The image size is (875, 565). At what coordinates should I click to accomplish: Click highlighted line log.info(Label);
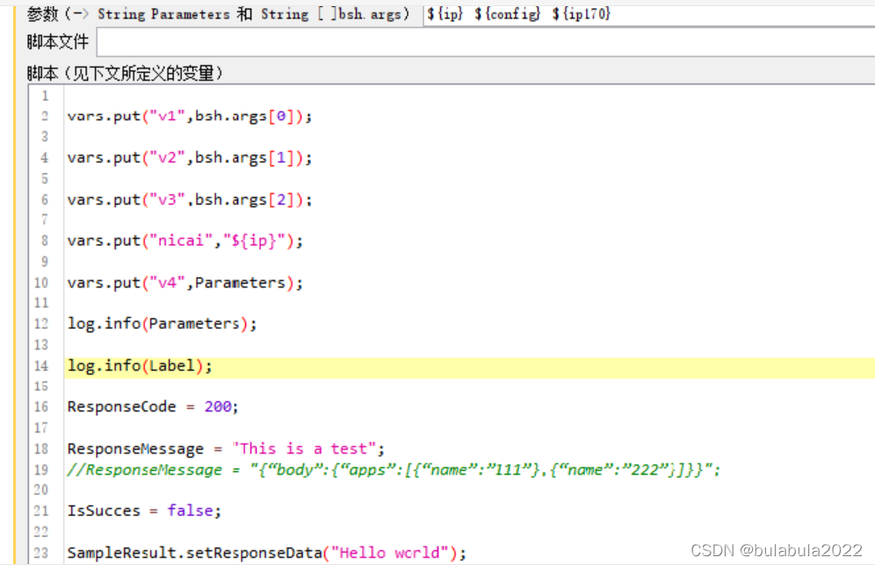[x=470, y=366]
